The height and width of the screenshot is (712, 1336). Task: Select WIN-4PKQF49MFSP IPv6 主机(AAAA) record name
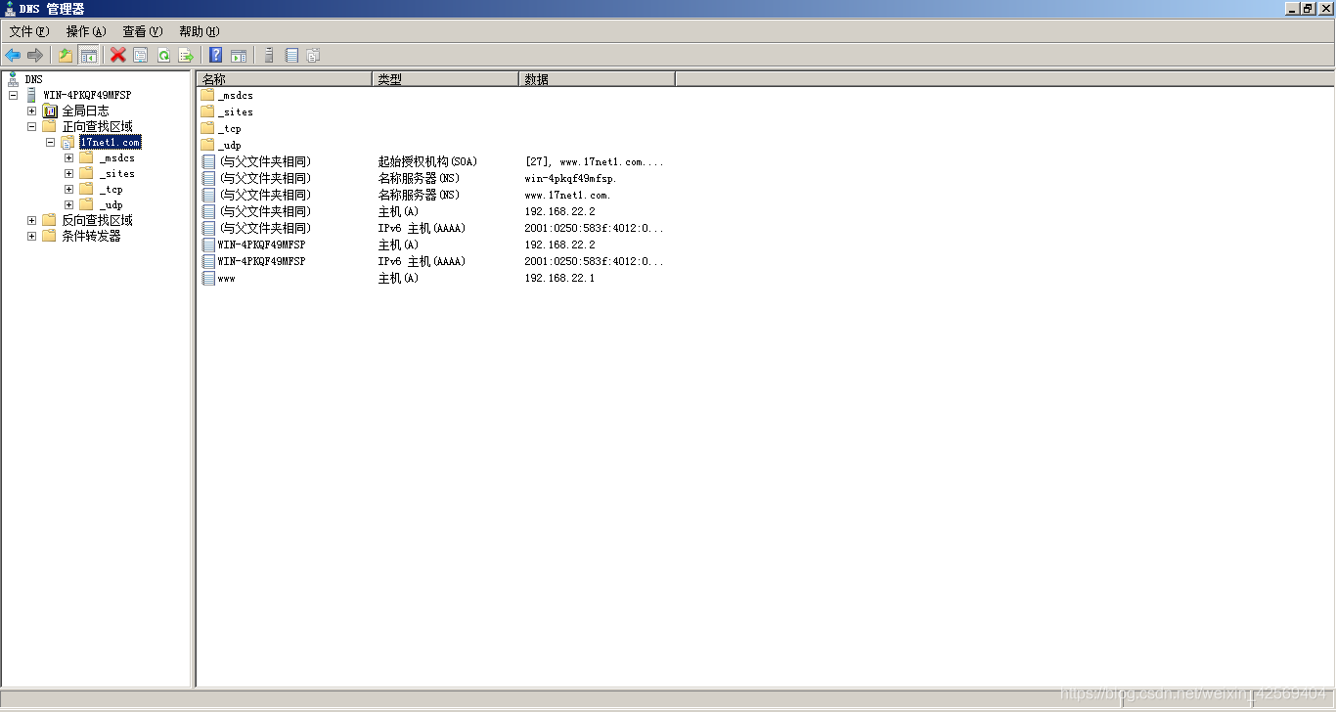pyautogui.click(x=261, y=261)
